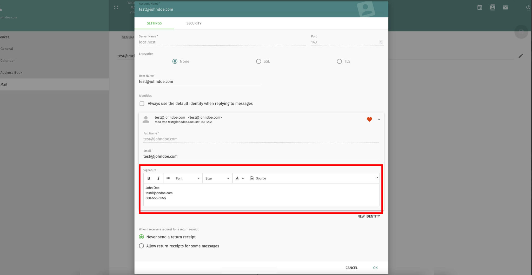532x275 pixels.
Task: Click the Server Name field
Action: coord(222,42)
